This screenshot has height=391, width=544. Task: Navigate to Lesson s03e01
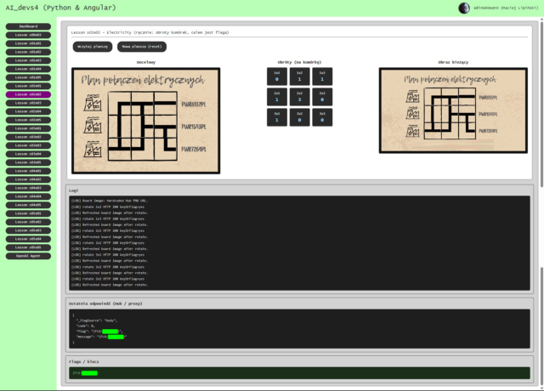(x=28, y=128)
